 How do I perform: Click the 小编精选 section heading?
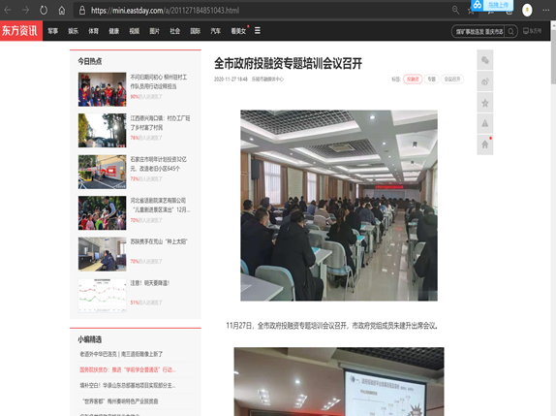[90, 339]
